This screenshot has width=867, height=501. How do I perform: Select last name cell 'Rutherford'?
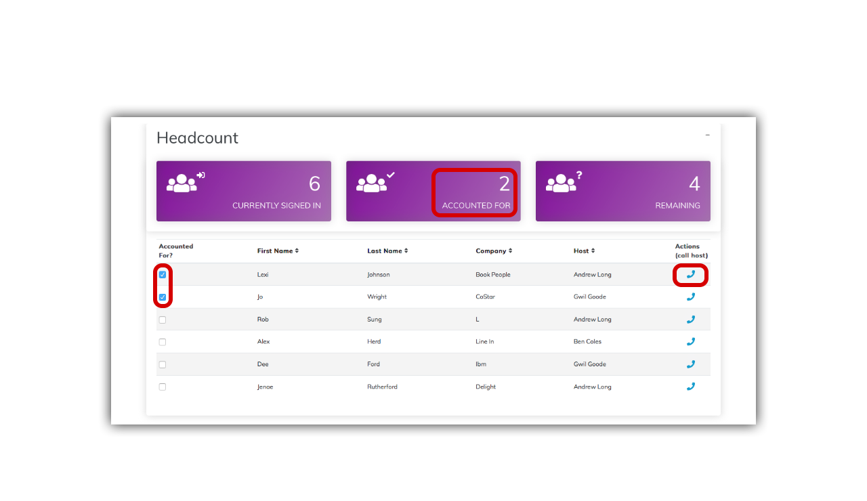[383, 387]
